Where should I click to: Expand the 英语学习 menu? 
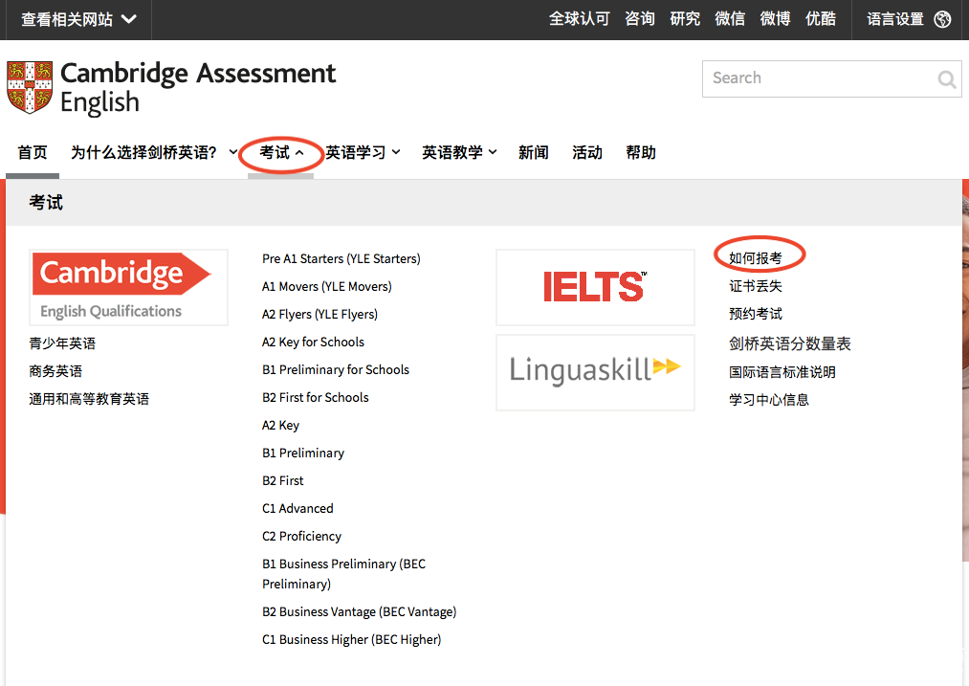(x=363, y=153)
